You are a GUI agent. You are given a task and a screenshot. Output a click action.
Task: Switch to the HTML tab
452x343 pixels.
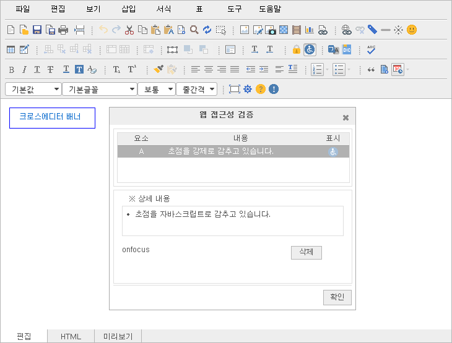click(x=71, y=336)
